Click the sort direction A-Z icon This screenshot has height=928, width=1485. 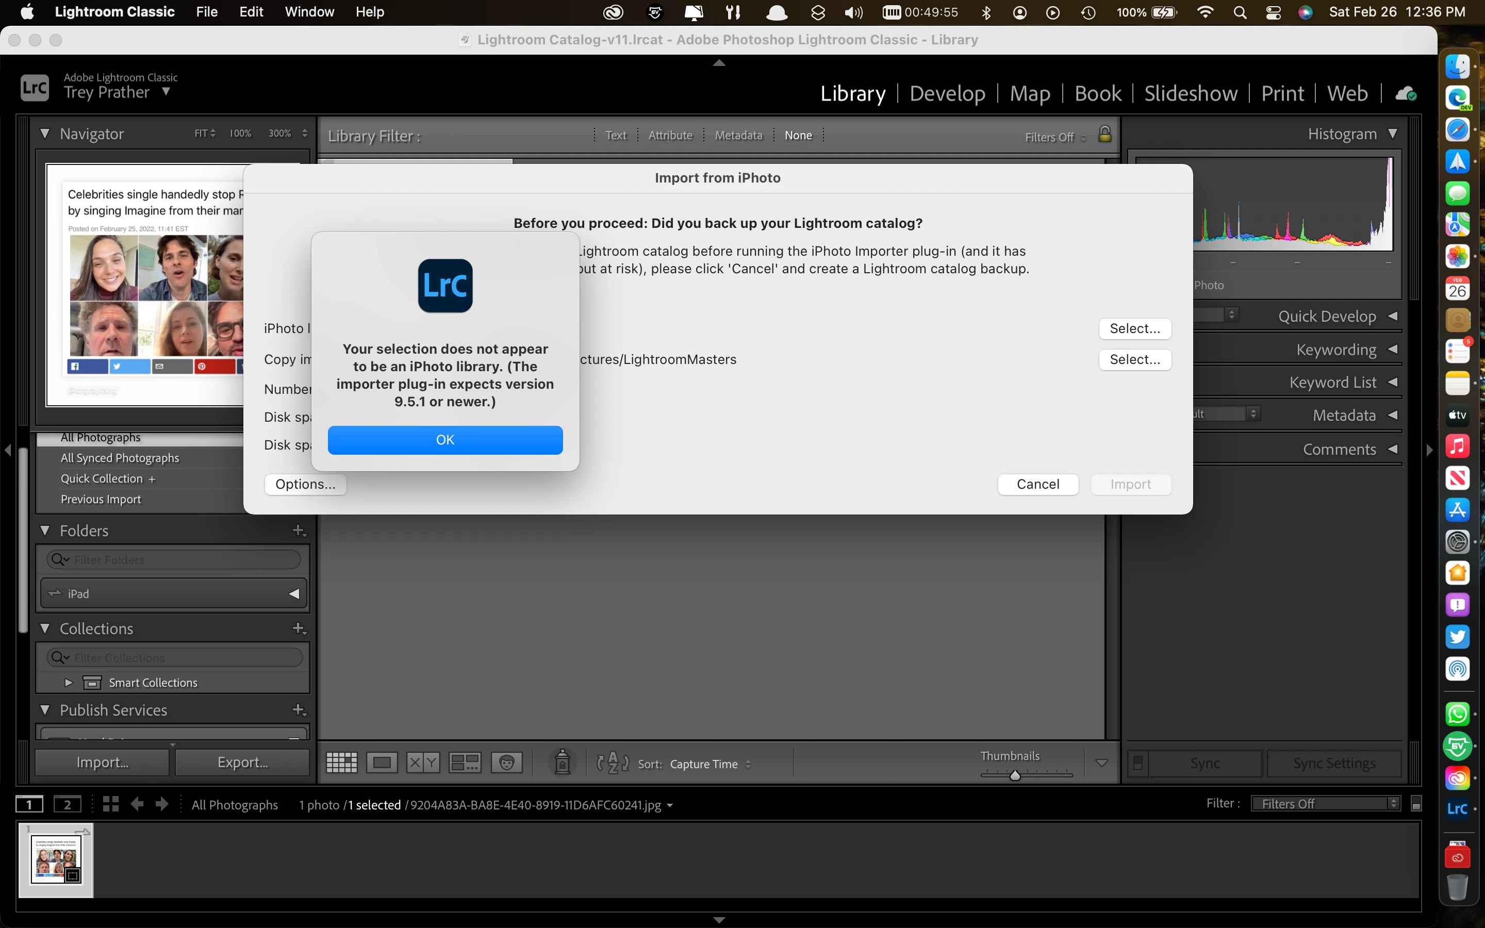point(613,763)
